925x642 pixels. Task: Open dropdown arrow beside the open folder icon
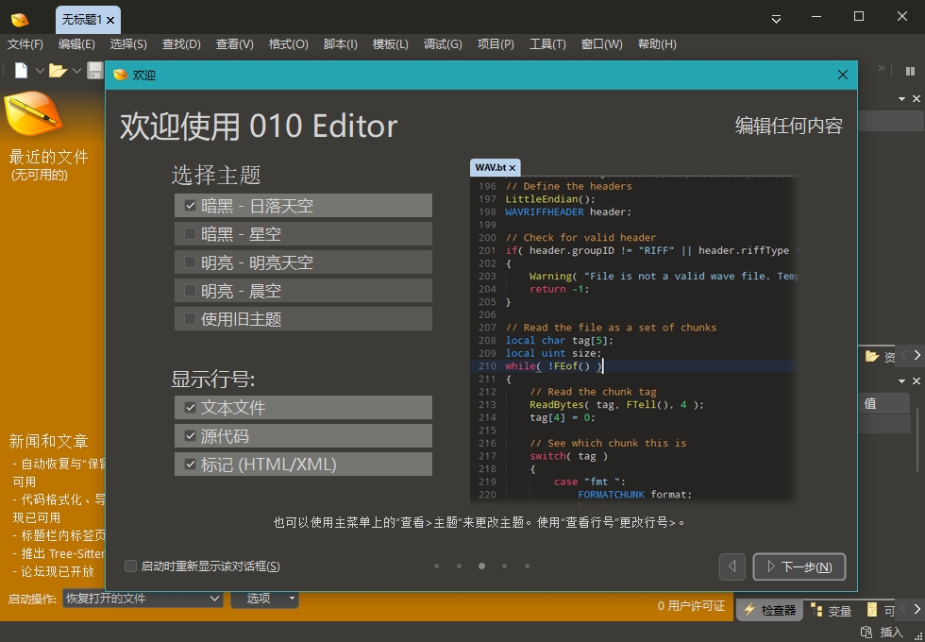[x=76, y=71]
